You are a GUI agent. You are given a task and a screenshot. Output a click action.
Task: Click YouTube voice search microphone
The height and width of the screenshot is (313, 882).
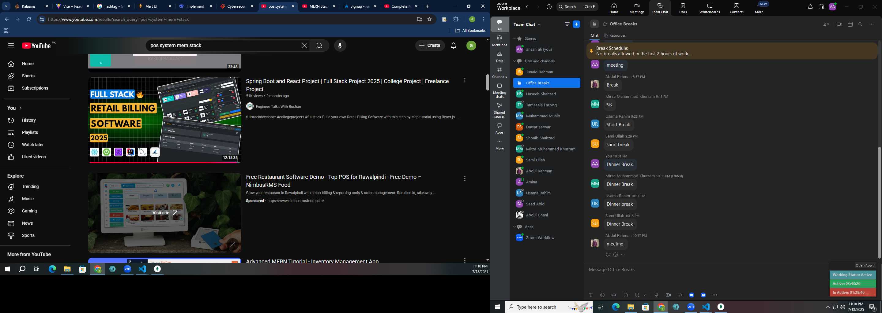click(x=340, y=46)
